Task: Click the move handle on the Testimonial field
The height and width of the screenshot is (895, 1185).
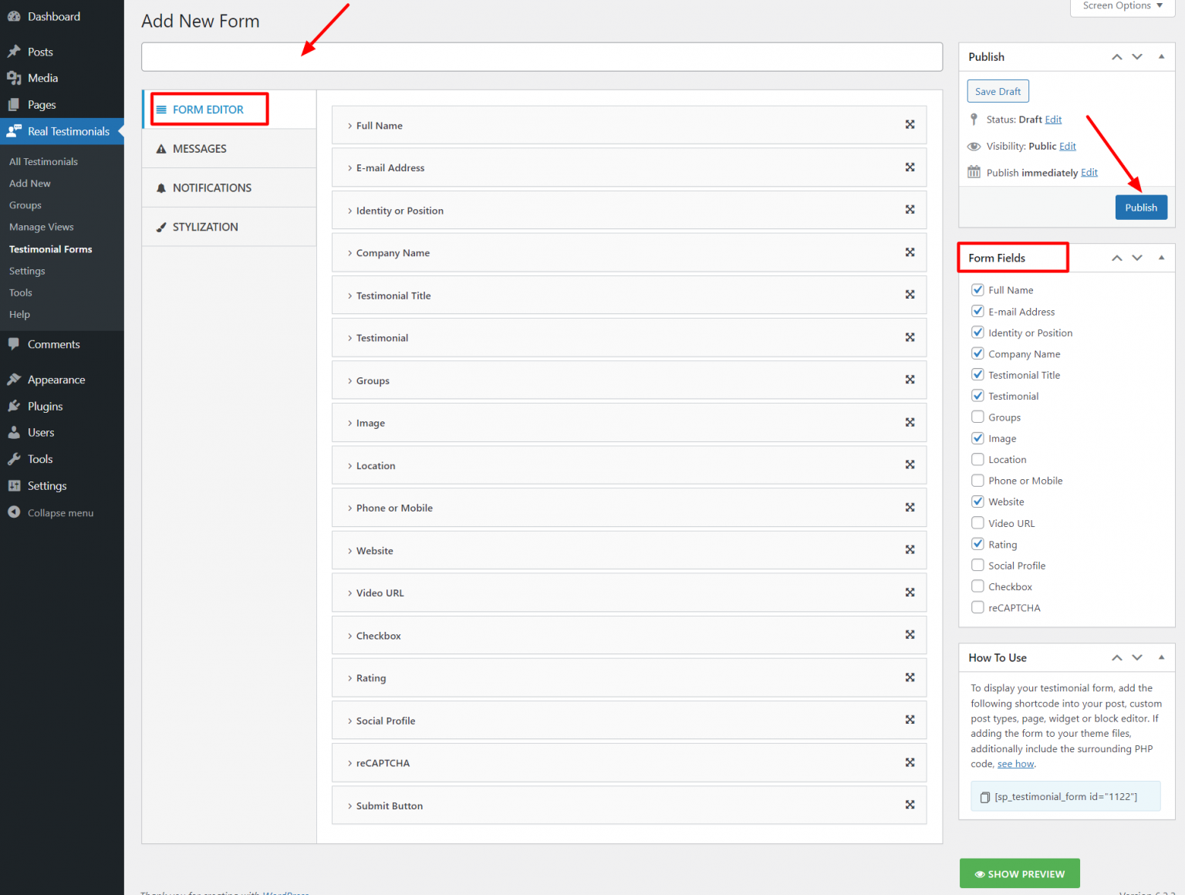Action: click(910, 337)
